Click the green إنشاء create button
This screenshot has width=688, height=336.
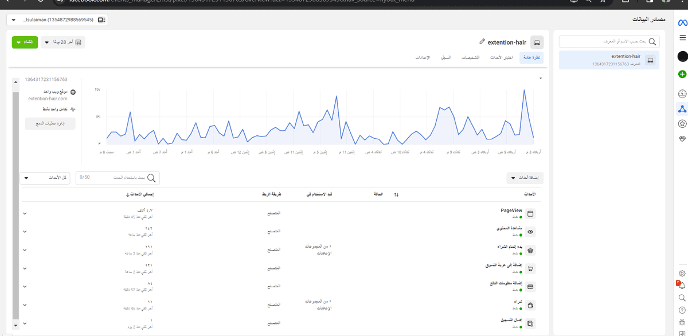(25, 42)
